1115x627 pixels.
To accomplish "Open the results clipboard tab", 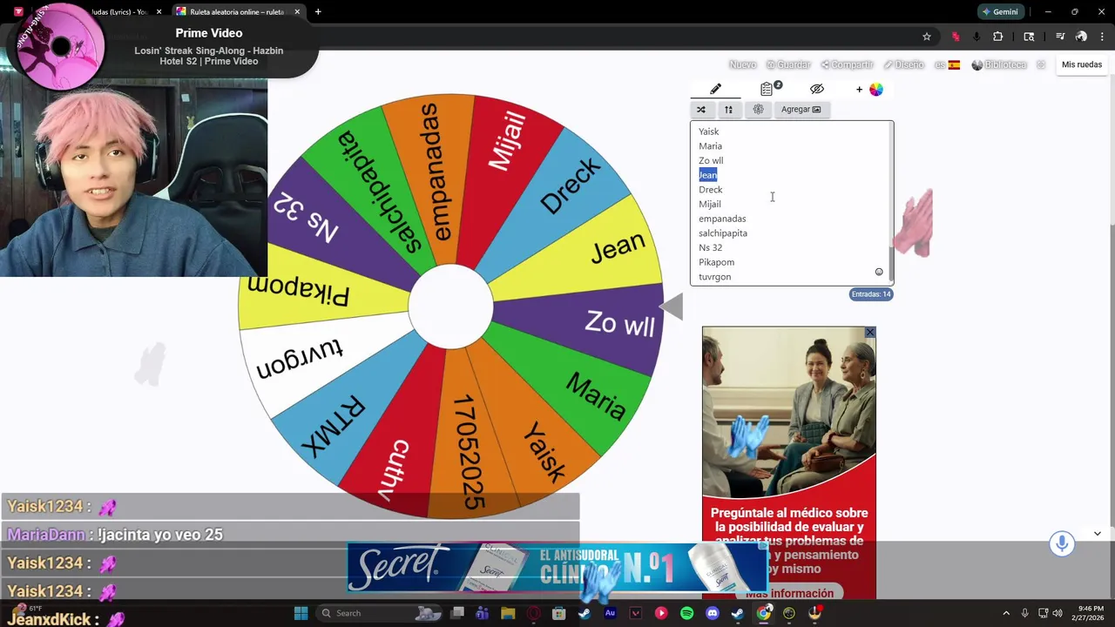I will [767, 89].
